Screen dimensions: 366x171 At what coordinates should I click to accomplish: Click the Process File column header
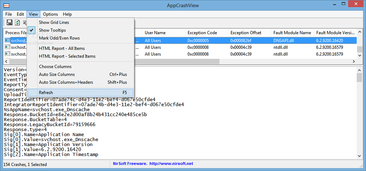16,33
